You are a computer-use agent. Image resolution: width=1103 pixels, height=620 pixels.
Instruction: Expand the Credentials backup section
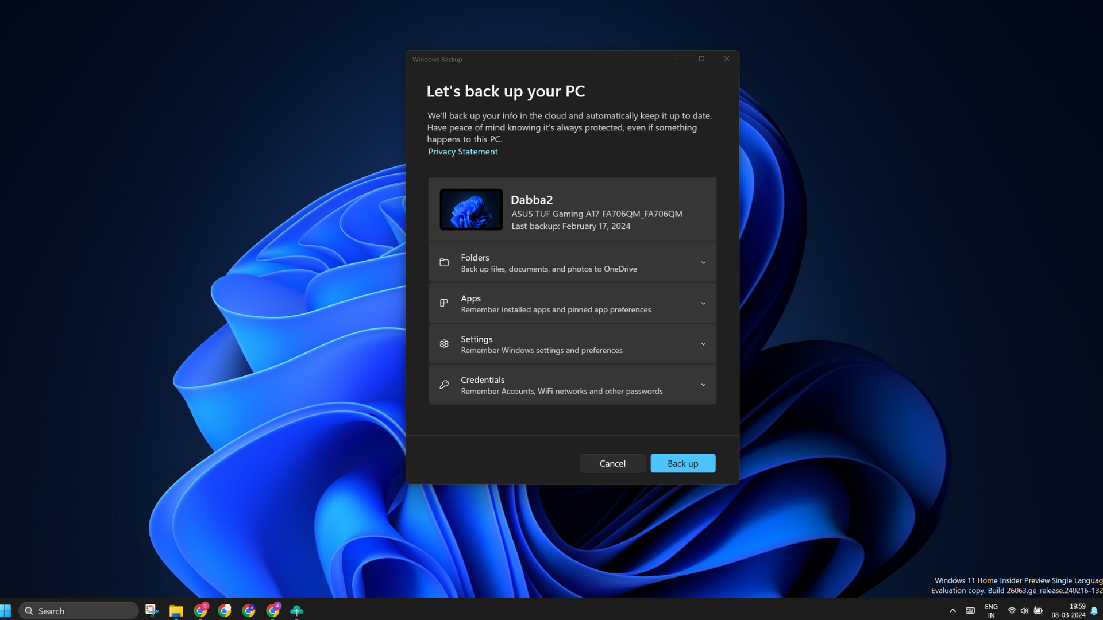(703, 385)
